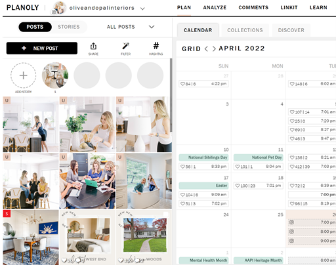Open the Analyze menu
The height and width of the screenshot is (265, 336).
tap(215, 8)
